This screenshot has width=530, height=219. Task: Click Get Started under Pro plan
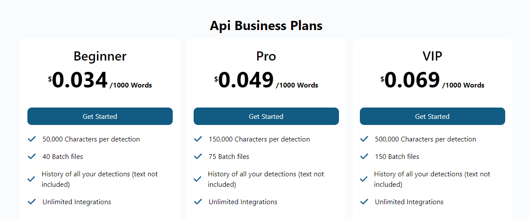tap(266, 116)
